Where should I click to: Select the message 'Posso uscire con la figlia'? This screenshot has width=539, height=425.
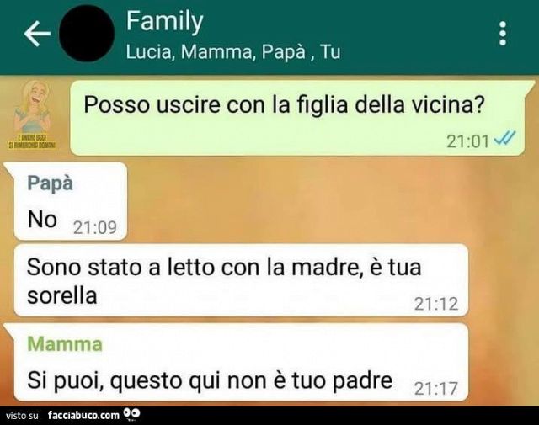coord(297,118)
